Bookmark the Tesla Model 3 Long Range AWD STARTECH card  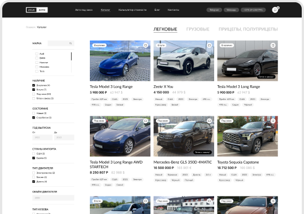[145, 121]
